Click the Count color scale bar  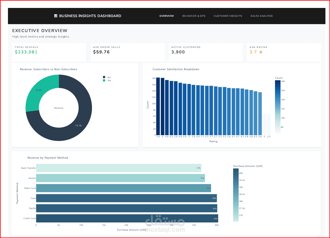coord(277,107)
